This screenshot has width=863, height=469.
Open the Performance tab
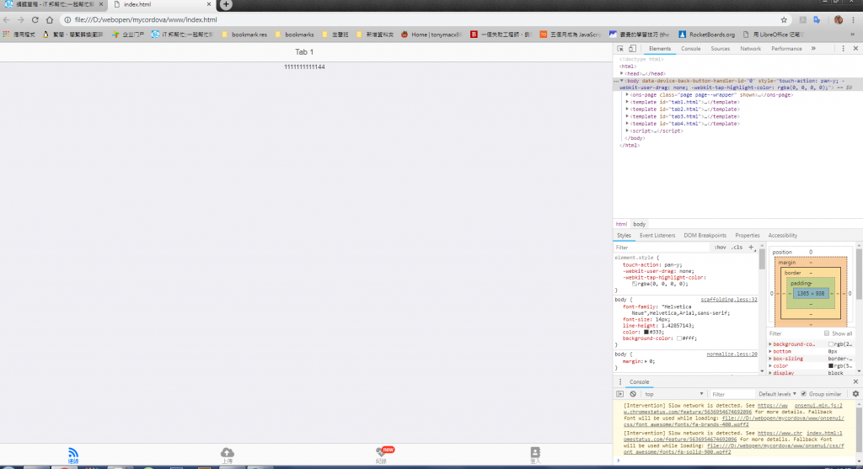pyautogui.click(x=786, y=48)
